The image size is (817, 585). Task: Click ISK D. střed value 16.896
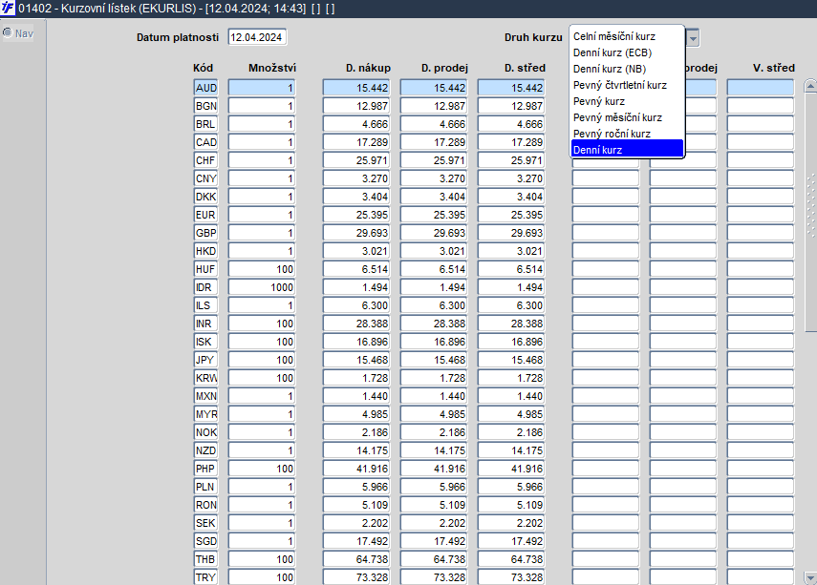click(510, 342)
